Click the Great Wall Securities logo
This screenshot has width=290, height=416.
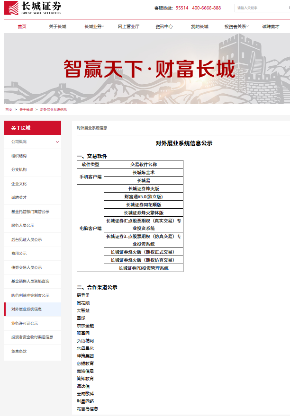(x=33, y=8)
